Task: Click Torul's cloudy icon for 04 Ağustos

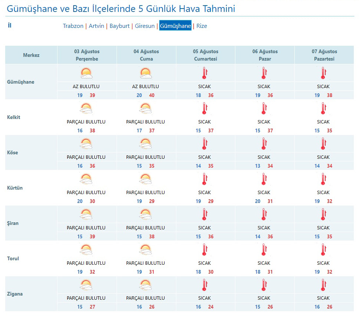Action: tap(146, 250)
